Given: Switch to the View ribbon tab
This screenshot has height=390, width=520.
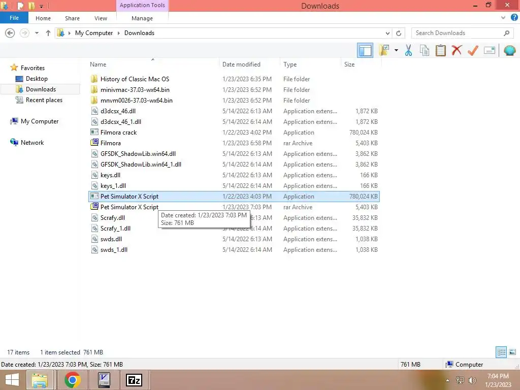Looking at the screenshot, I should [x=101, y=18].
